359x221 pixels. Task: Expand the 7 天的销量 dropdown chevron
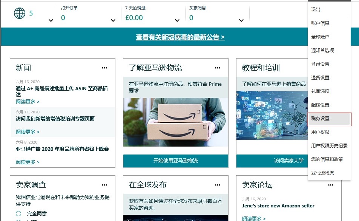[177, 20]
